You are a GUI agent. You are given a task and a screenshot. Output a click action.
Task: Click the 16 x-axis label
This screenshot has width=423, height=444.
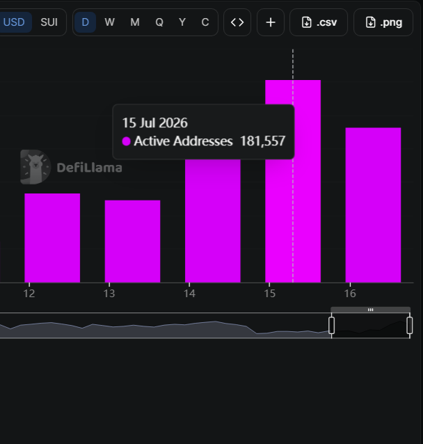[x=350, y=294]
